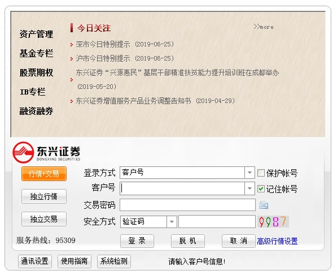Open the 高级行情设置 link
333x279 pixels.
pos(277,241)
